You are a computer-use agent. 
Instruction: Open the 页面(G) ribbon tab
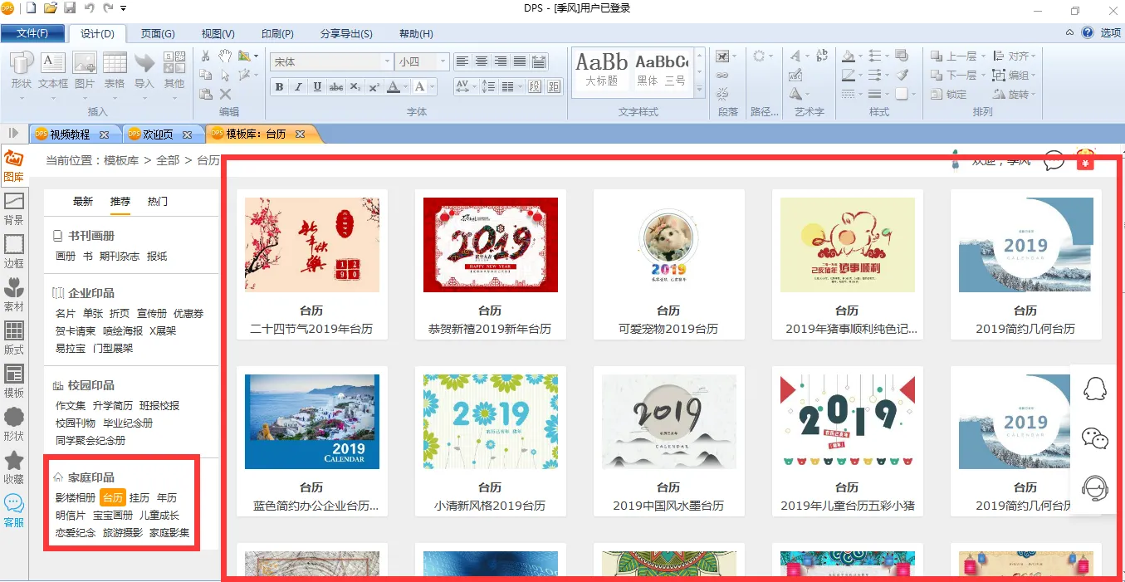[157, 34]
